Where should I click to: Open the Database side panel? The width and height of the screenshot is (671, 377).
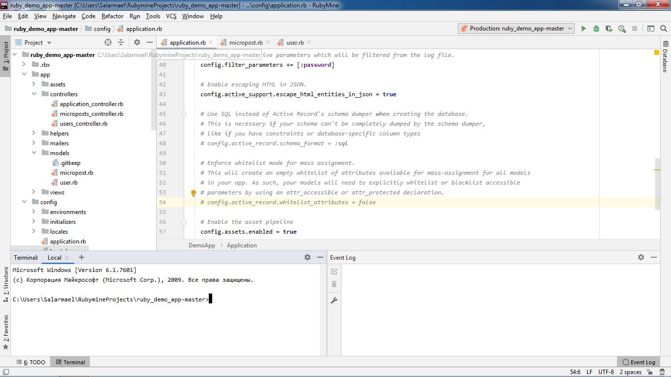[x=665, y=56]
